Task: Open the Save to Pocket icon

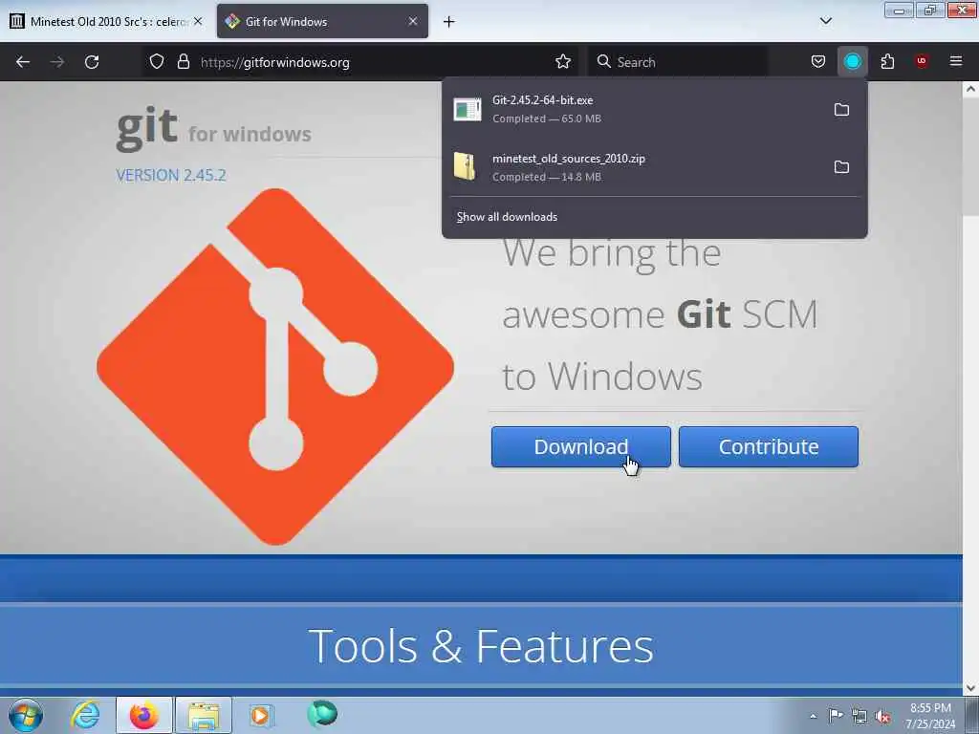Action: pyautogui.click(x=818, y=62)
